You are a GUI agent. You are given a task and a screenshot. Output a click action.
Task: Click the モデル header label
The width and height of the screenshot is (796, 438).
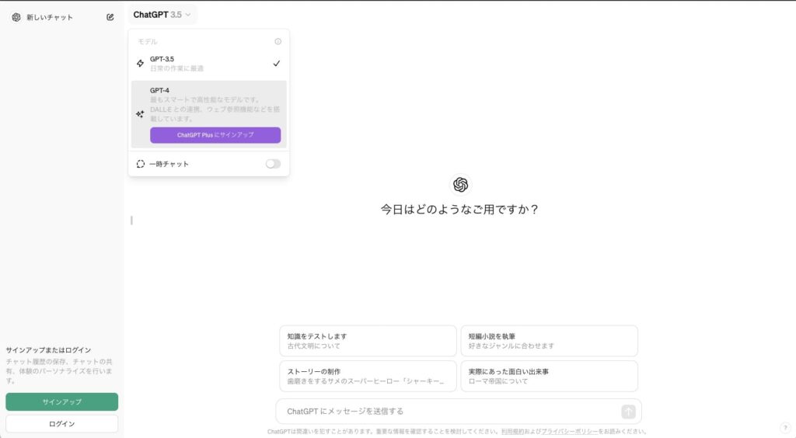coord(148,42)
